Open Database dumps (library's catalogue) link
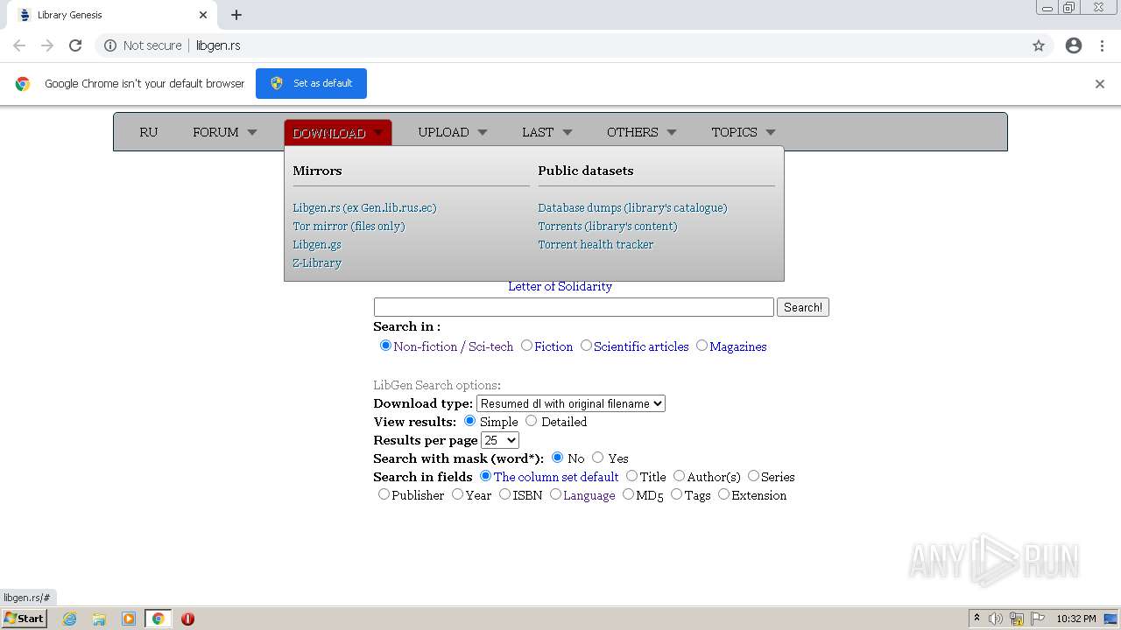Screen dimensions: 1121x630 click(x=632, y=208)
